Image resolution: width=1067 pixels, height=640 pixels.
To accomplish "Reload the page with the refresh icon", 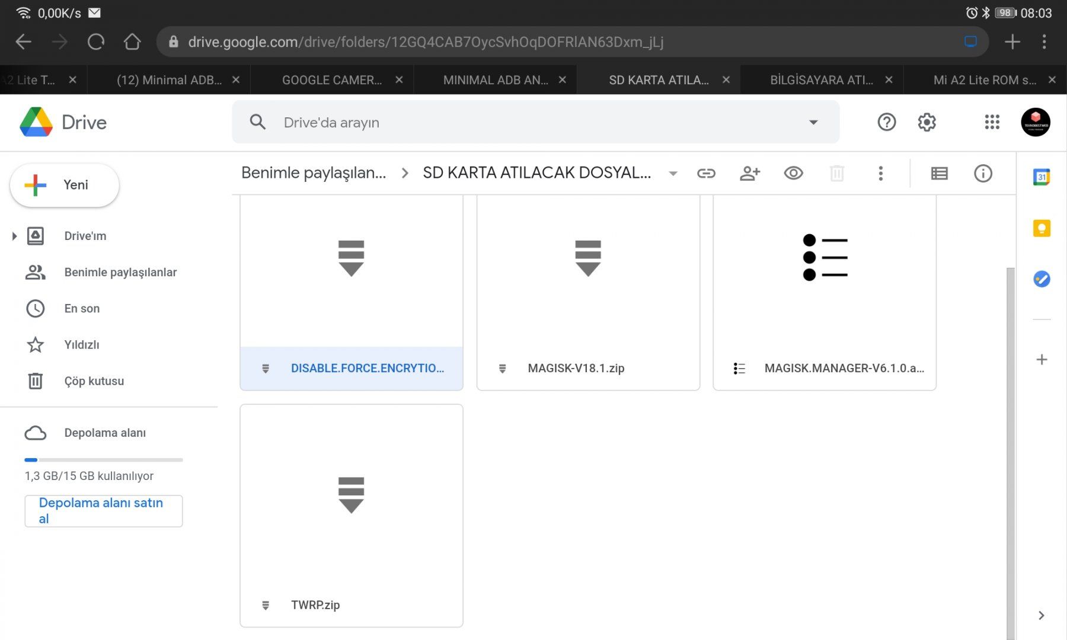I will coord(95,41).
